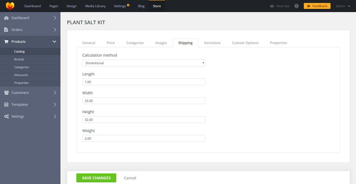Click the Cancel link
The width and height of the screenshot is (356, 184).
tap(130, 178)
